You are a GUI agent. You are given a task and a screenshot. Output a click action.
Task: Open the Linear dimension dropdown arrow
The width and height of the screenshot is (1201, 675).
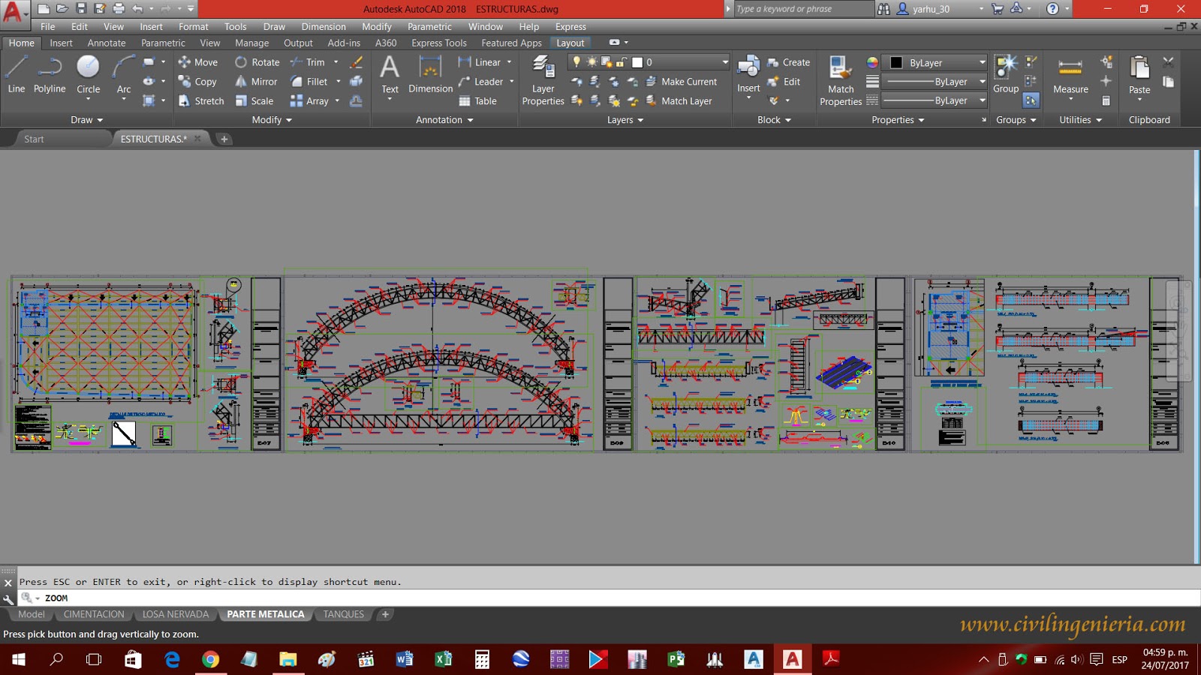tap(509, 62)
